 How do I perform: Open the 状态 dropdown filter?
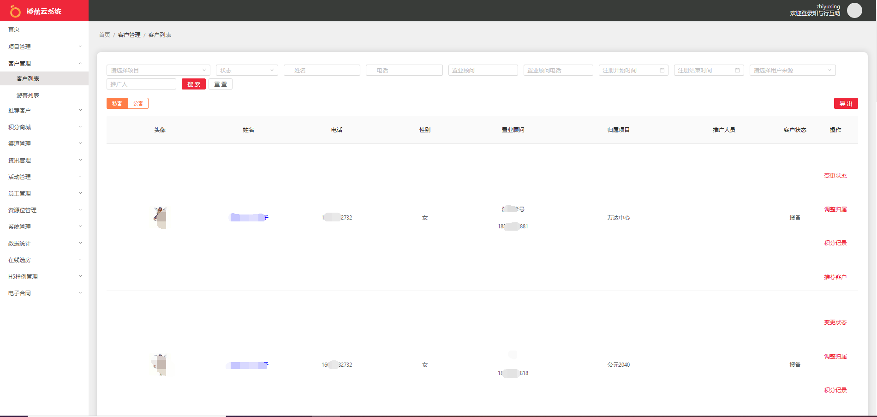pos(247,70)
